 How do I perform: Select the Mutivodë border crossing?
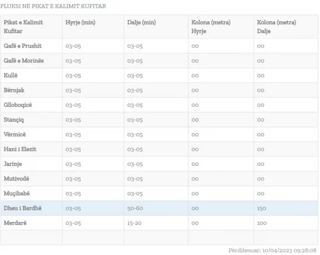[x=17, y=178]
